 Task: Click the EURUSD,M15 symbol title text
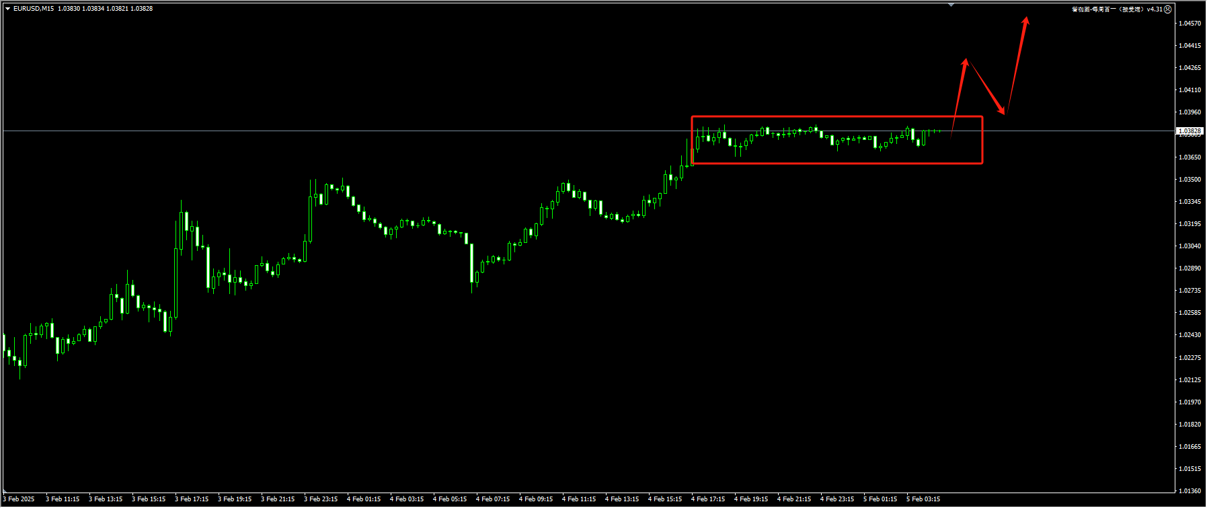pyautogui.click(x=34, y=9)
